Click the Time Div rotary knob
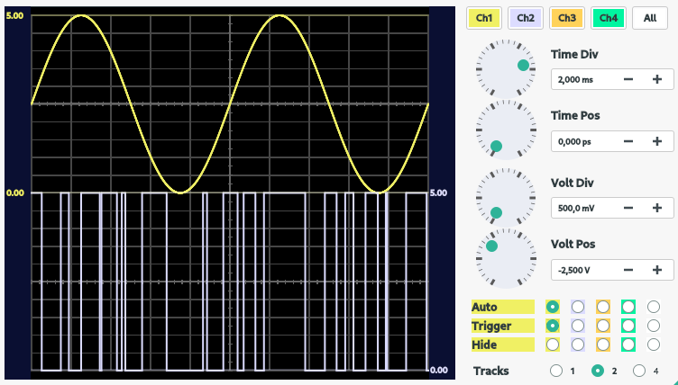 (505, 67)
